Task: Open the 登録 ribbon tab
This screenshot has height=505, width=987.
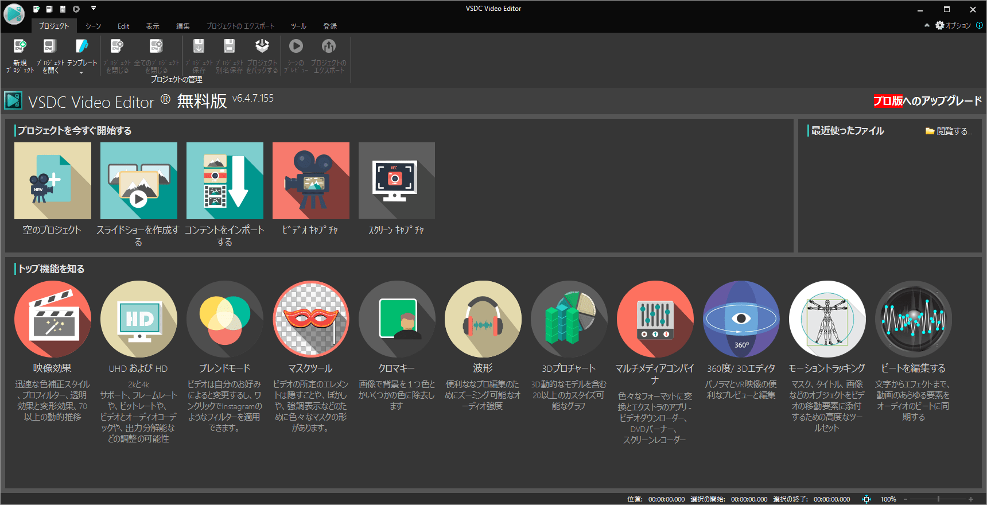Action: coord(330,26)
